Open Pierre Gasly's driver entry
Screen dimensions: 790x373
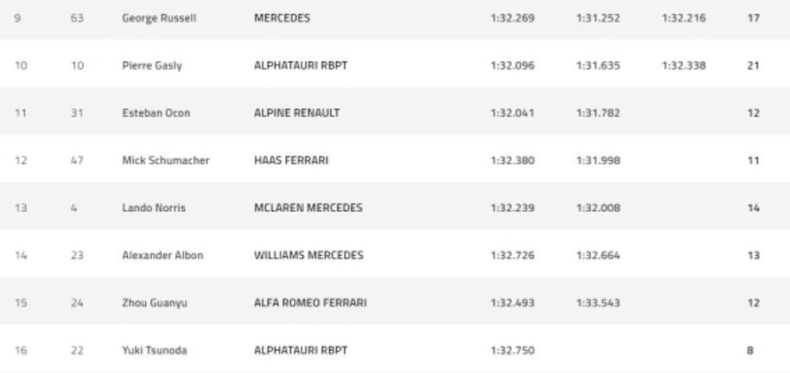tap(152, 66)
